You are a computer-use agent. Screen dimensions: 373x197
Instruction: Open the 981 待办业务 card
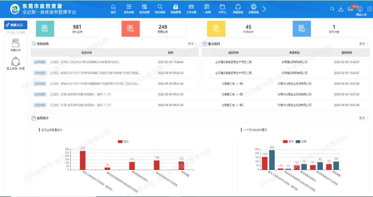point(68,28)
